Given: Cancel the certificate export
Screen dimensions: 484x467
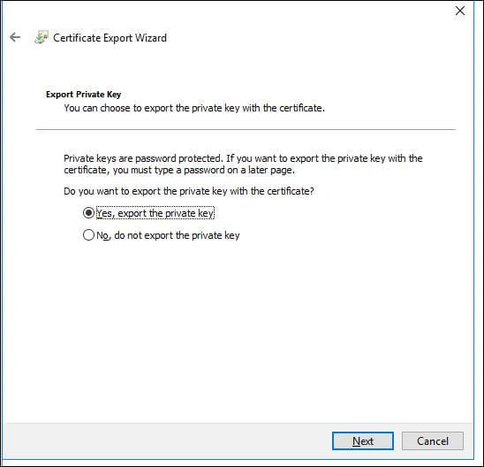Looking at the screenshot, I should (433, 441).
